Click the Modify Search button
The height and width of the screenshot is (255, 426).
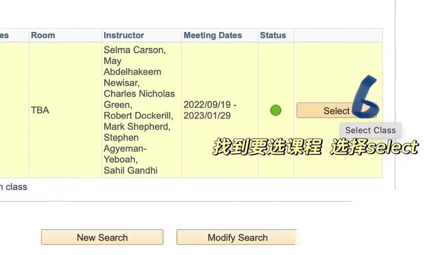[237, 238]
